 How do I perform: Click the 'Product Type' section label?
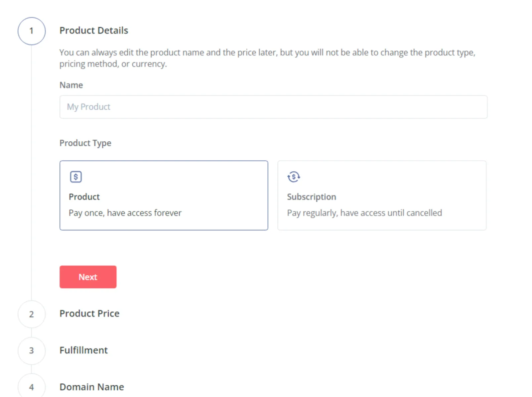coord(85,143)
